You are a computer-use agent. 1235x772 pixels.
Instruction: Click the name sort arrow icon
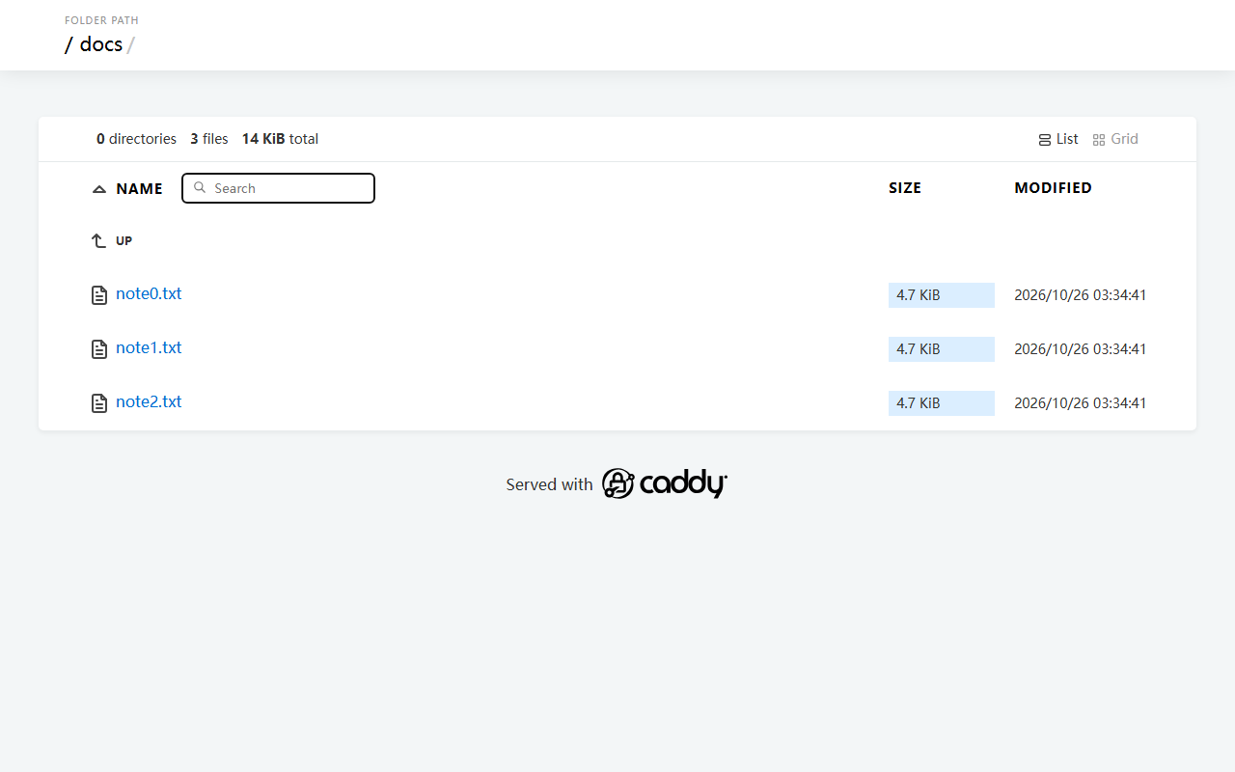pos(99,189)
